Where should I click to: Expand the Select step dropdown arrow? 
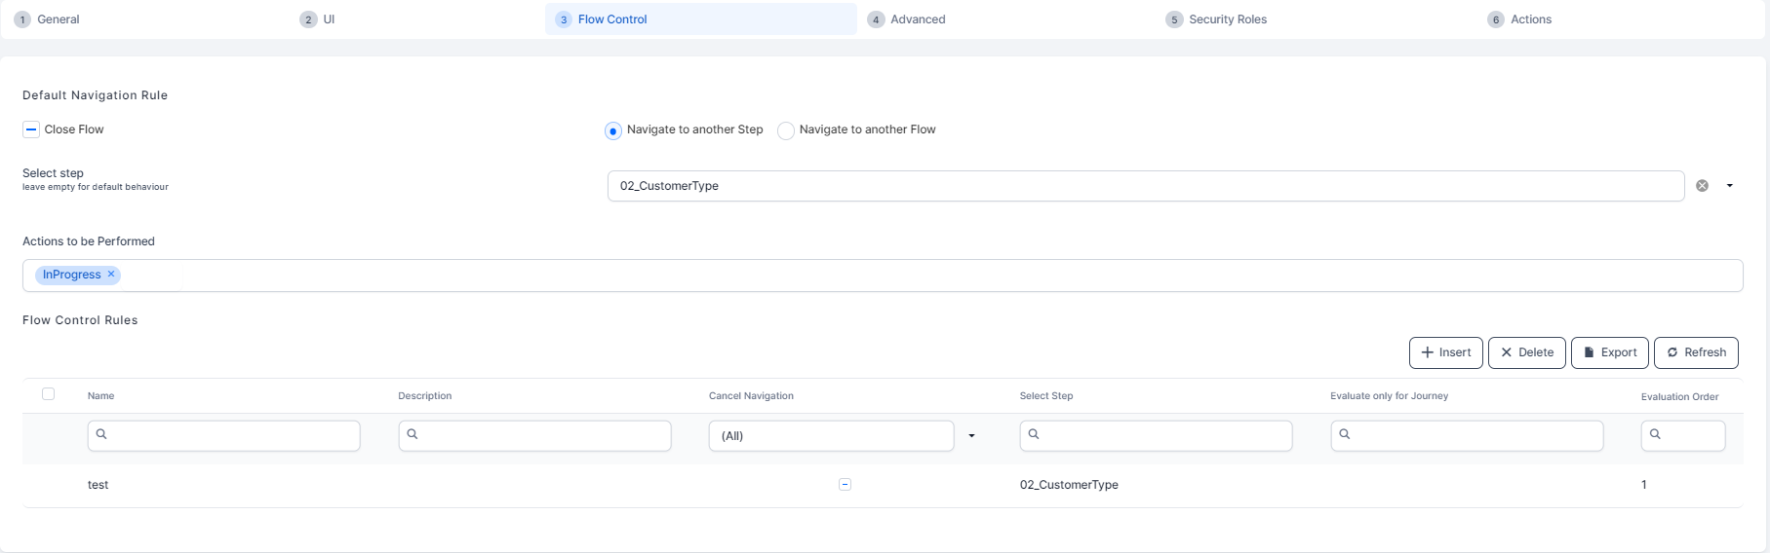1729,186
